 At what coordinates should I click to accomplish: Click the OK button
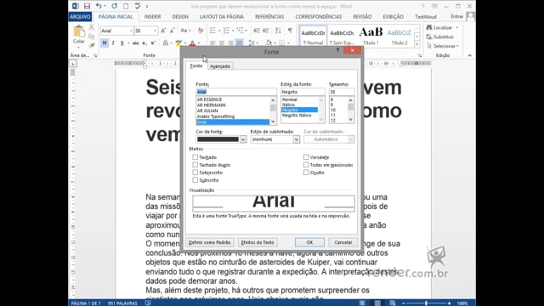tap(309, 242)
